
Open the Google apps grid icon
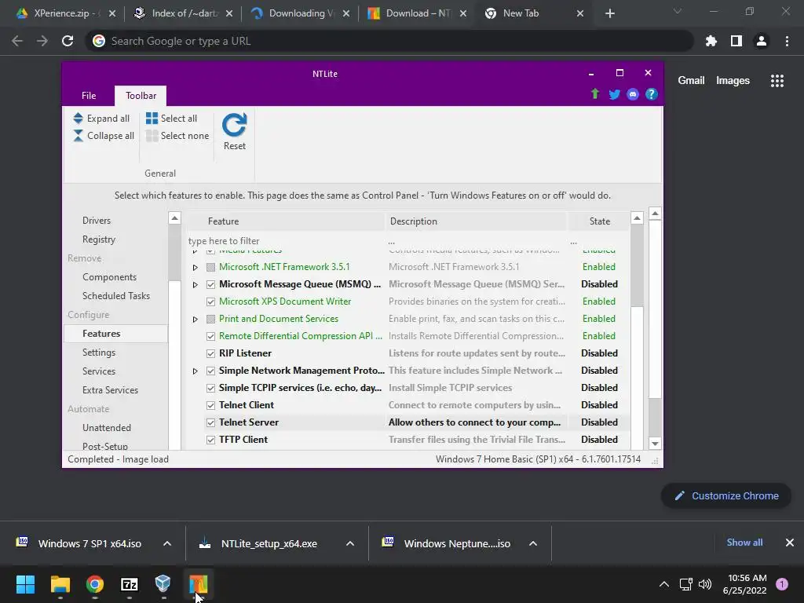tap(777, 81)
